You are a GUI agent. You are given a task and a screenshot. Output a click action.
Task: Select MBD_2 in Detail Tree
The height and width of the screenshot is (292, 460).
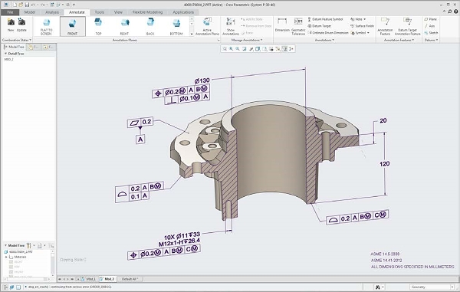(8, 59)
